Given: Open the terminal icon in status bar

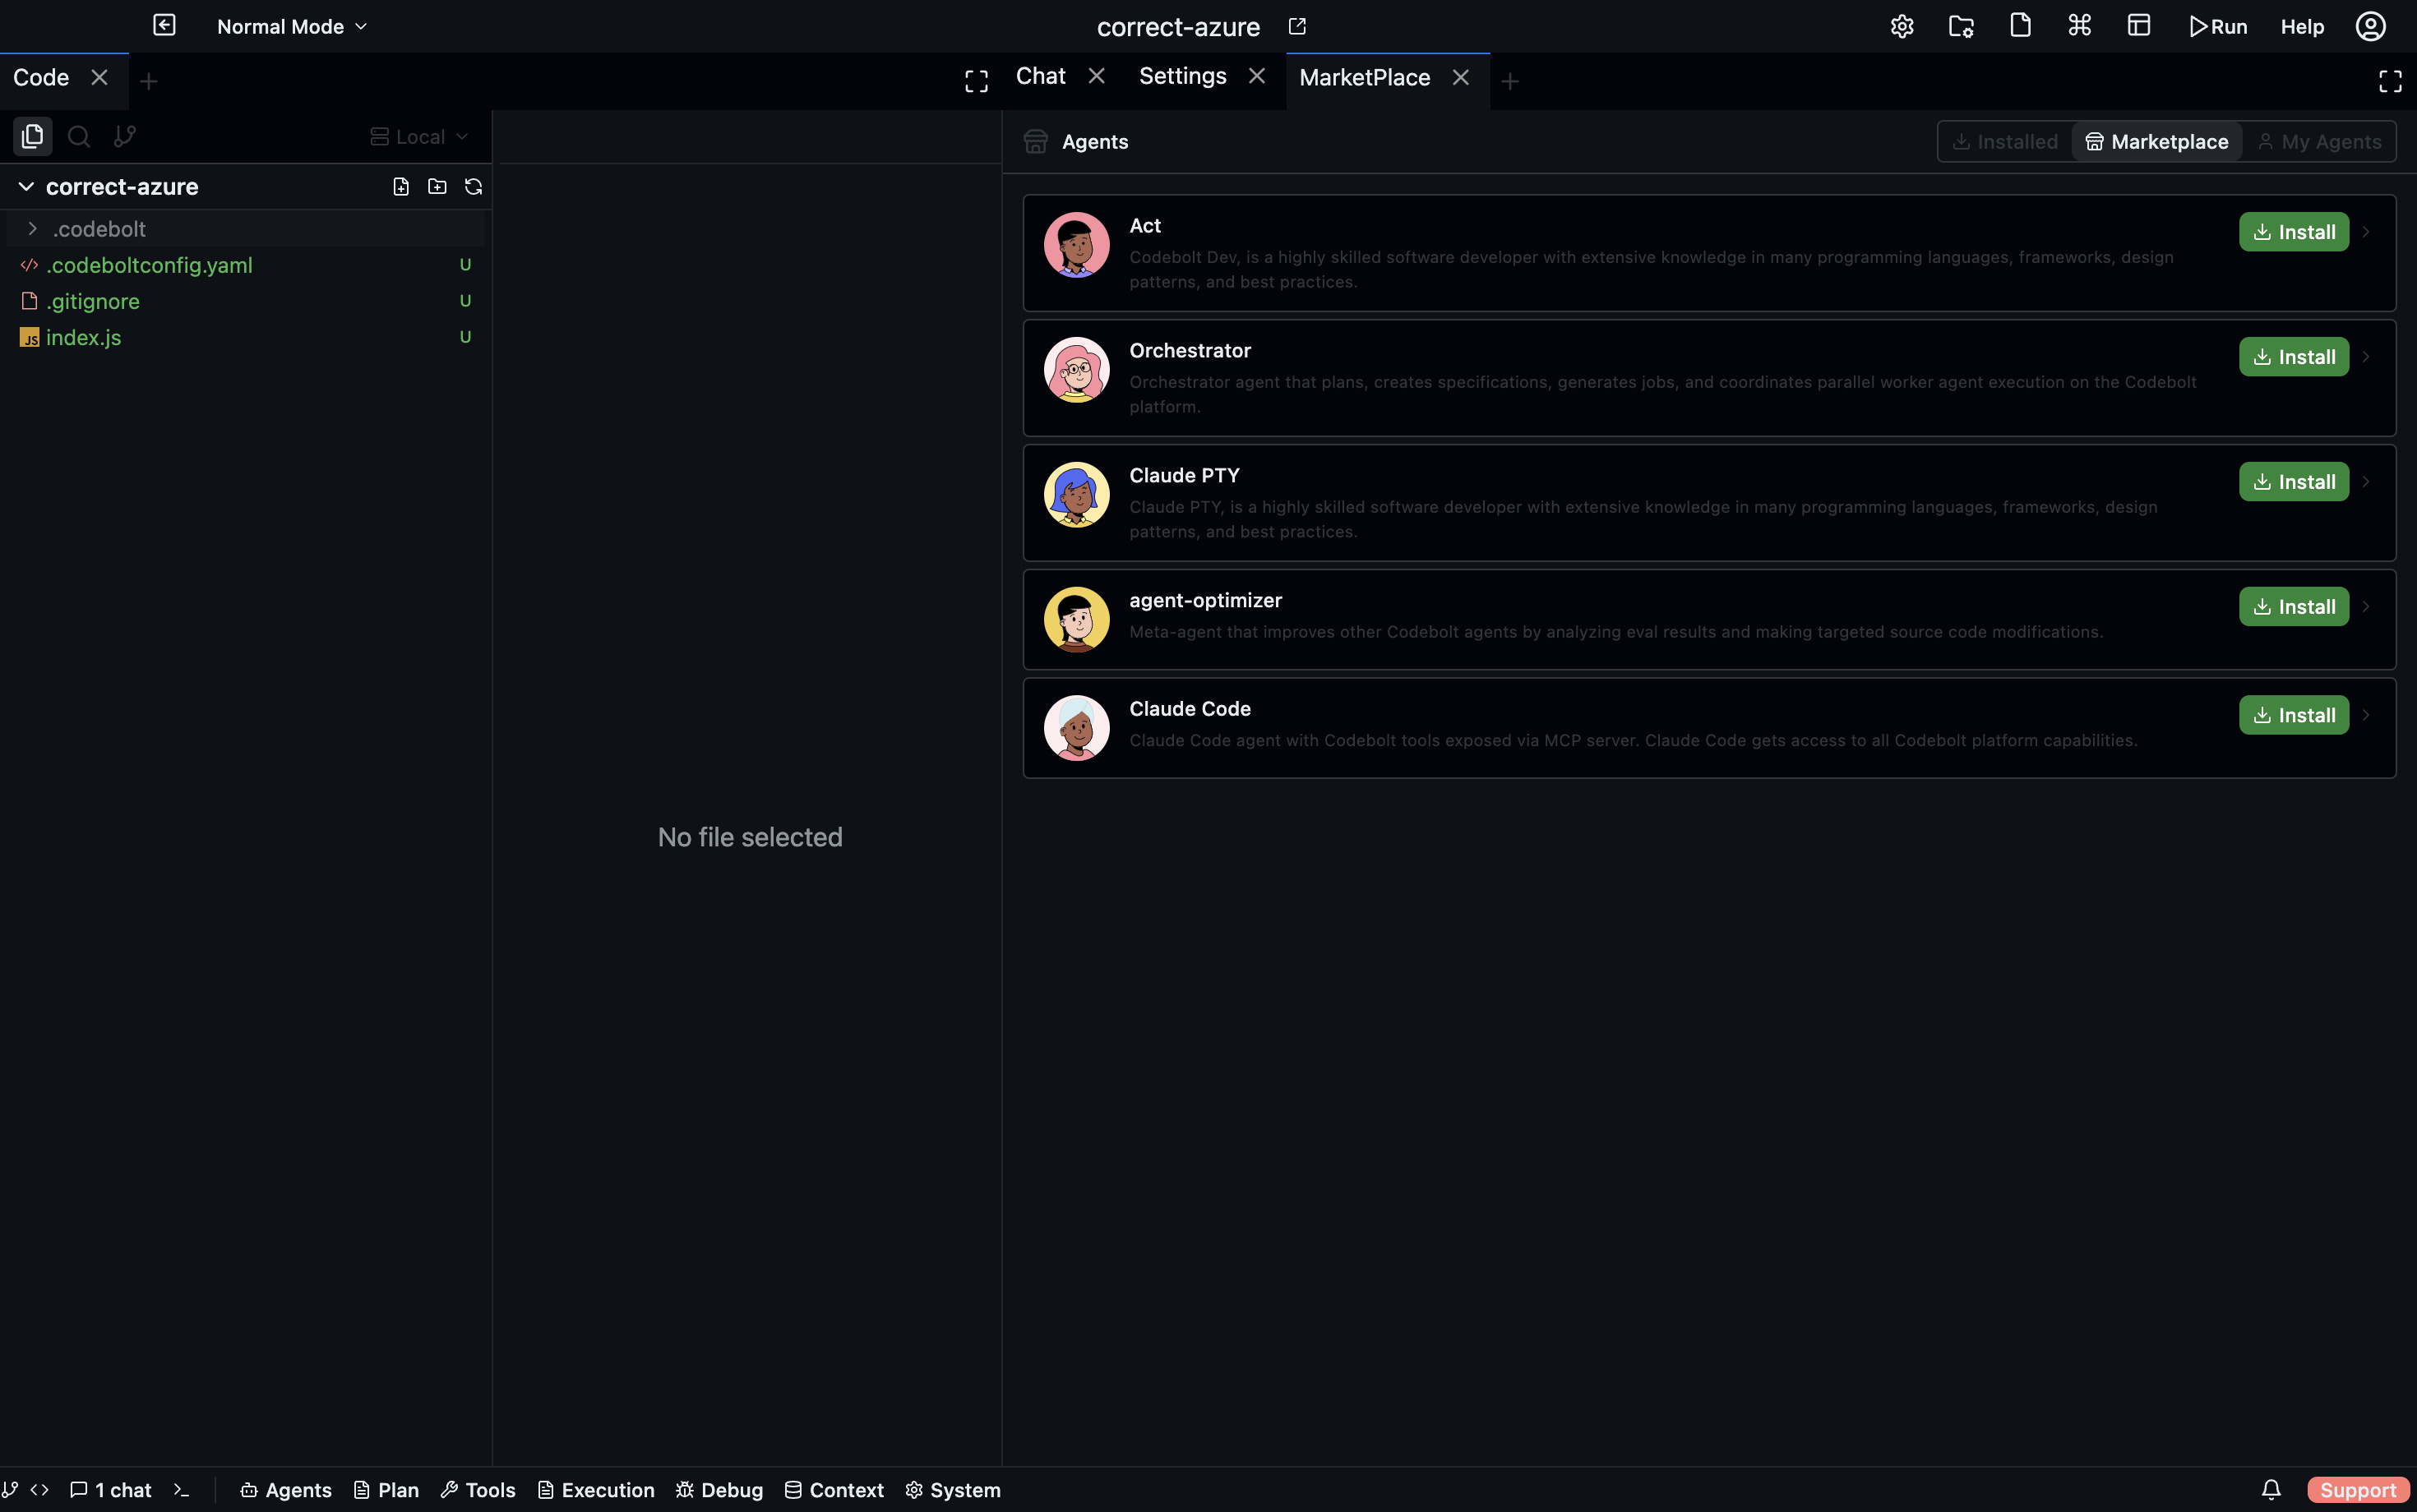Looking at the screenshot, I should pos(181,1490).
